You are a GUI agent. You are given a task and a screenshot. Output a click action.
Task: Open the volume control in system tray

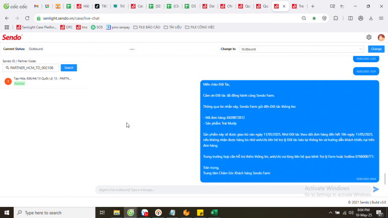(x=351, y=212)
